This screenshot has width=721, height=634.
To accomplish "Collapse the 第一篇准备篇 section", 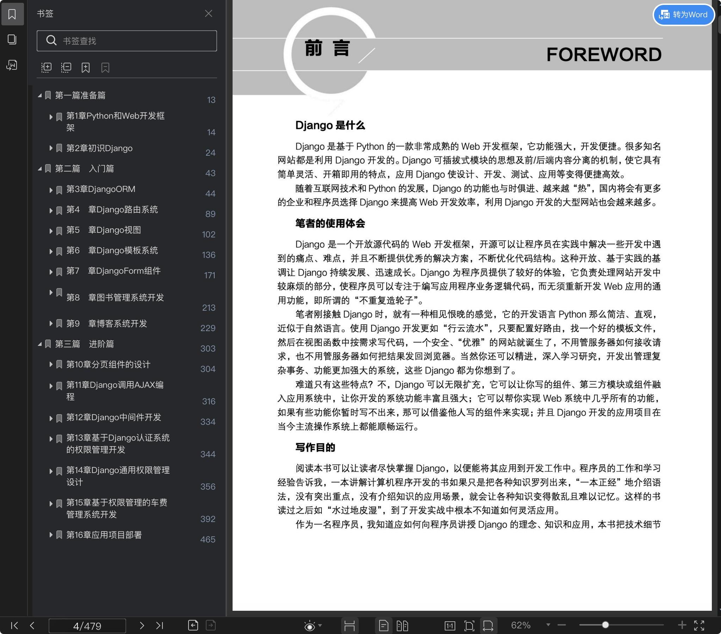I will coord(40,95).
